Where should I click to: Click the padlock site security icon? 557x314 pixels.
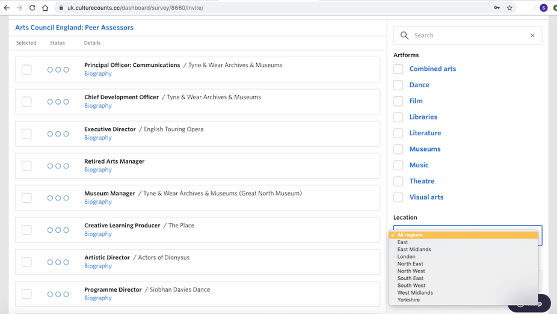(61, 8)
